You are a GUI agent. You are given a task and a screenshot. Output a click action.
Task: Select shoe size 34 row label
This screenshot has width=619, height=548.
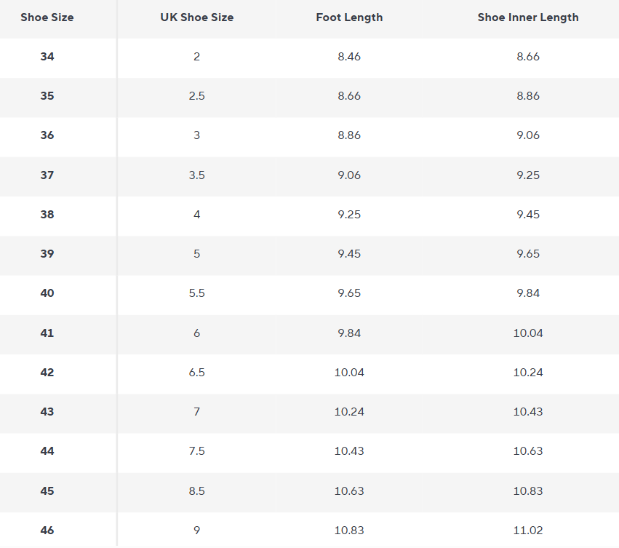(47, 57)
